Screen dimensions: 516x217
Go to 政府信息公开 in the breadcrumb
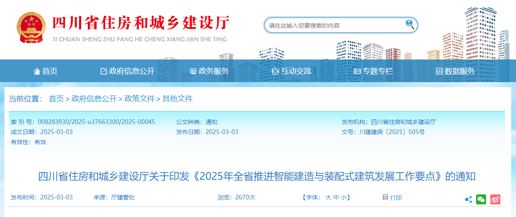(94, 99)
